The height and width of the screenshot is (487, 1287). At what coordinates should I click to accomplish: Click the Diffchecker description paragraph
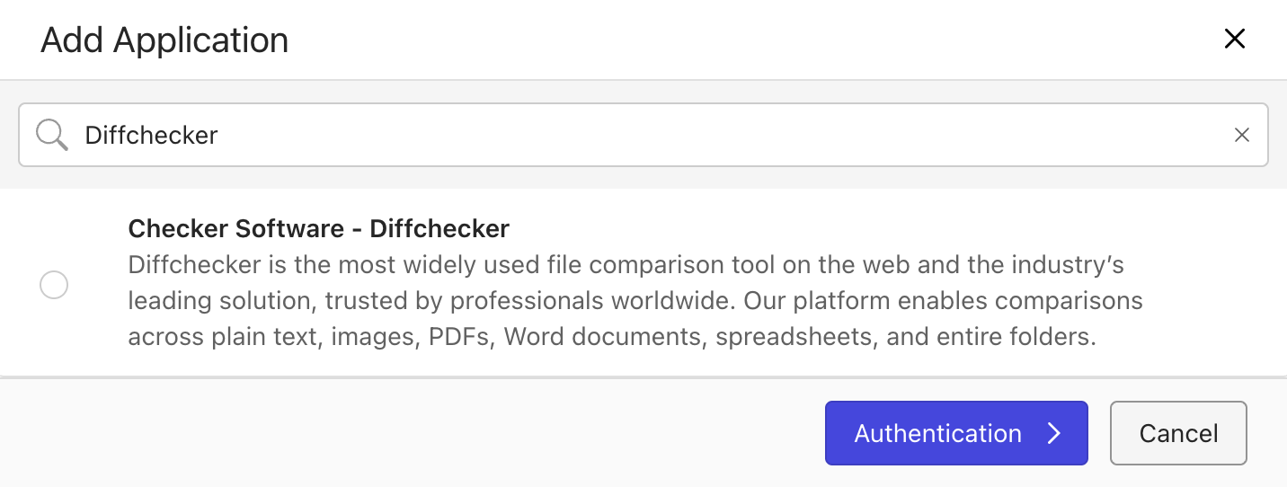tap(635, 302)
